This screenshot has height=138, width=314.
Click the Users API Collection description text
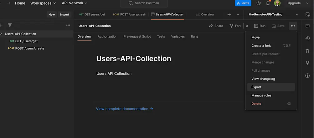(x=114, y=74)
